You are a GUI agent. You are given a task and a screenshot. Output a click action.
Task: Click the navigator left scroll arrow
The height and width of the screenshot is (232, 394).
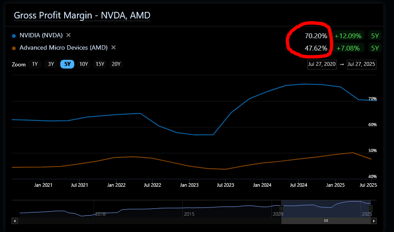(15, 221)
